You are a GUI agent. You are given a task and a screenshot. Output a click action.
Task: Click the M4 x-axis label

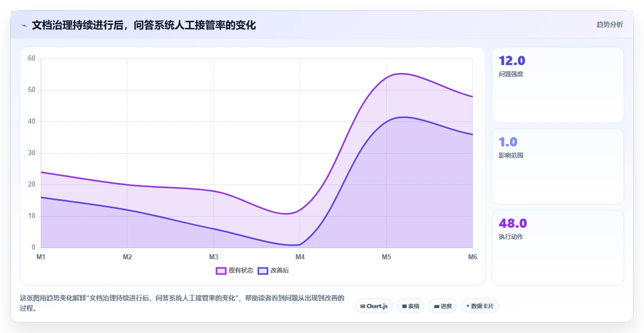pyautogui.click(x=300, y=257)
